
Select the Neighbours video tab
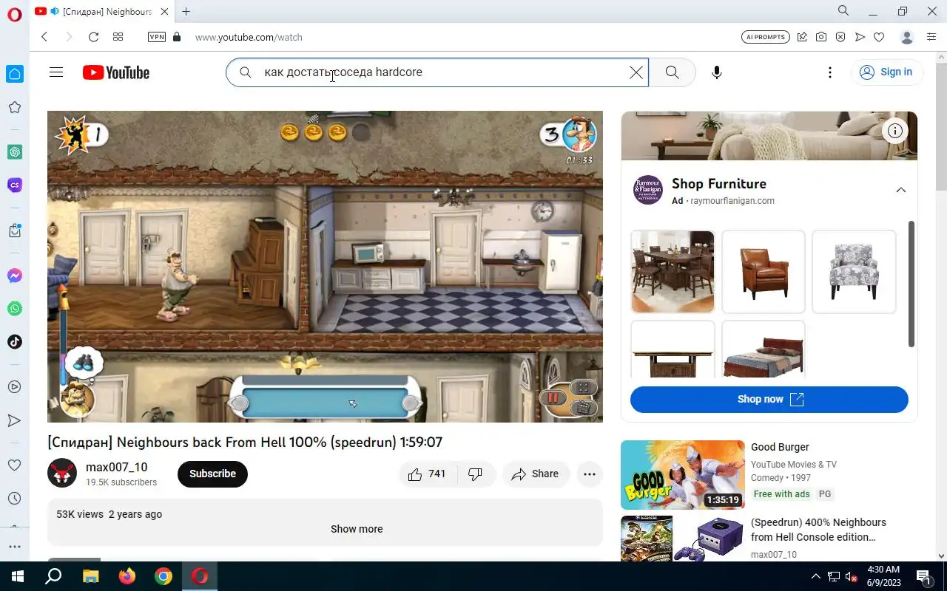click(x=102, y=11)
